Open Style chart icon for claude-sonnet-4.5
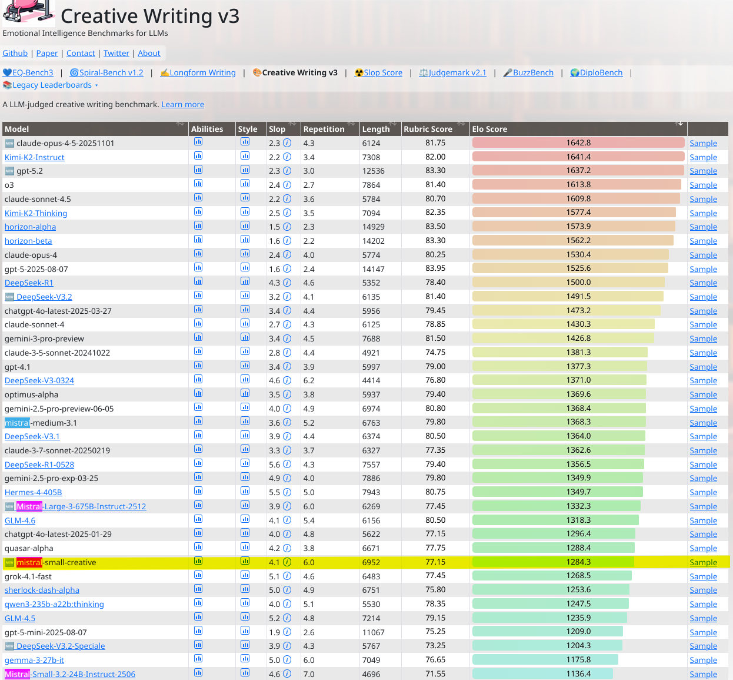Image resolution: width=733 pixels, height=680 pixels. (245, 198)
